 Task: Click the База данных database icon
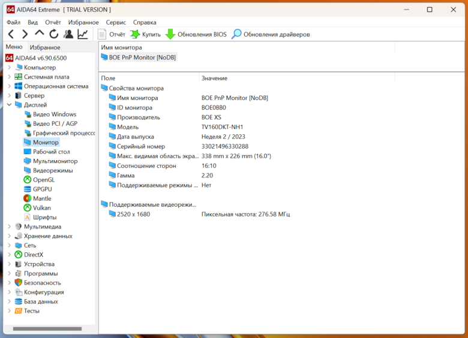[18, 301]
